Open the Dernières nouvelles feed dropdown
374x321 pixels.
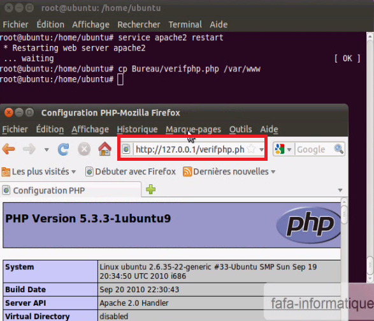(229, 172)
